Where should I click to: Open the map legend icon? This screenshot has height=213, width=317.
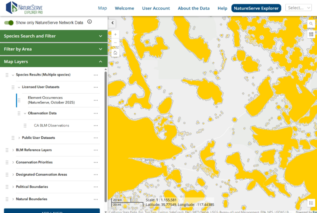coord(311,203)
